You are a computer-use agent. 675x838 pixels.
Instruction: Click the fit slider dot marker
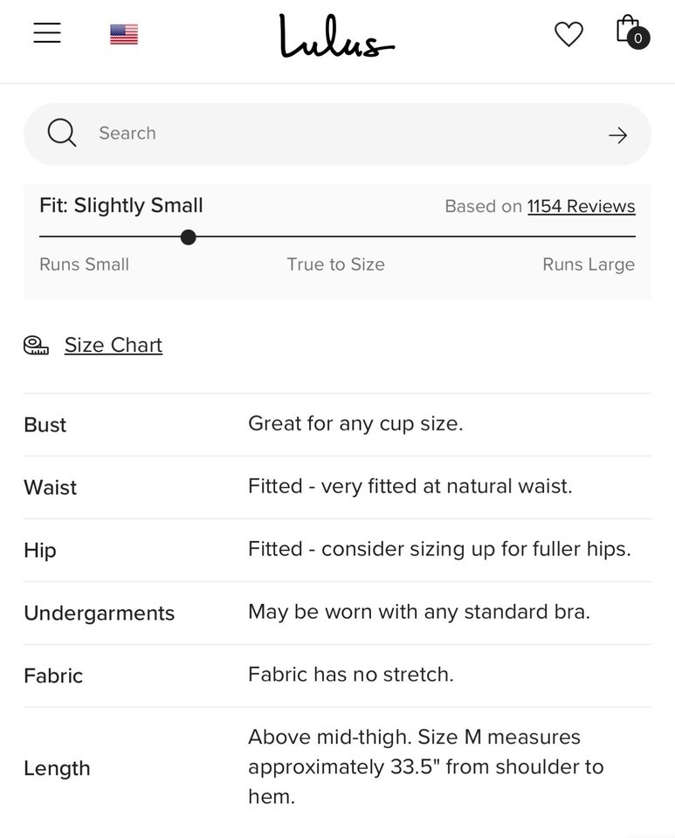tap(188, 237)
